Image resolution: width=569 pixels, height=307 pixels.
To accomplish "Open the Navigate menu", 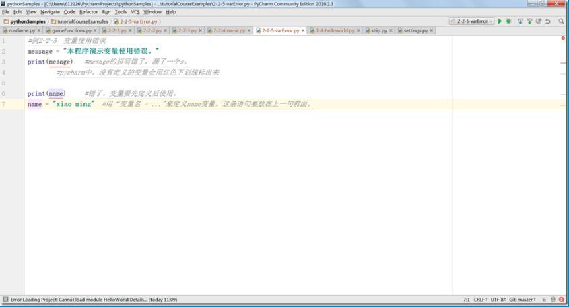I will [50, 12].
